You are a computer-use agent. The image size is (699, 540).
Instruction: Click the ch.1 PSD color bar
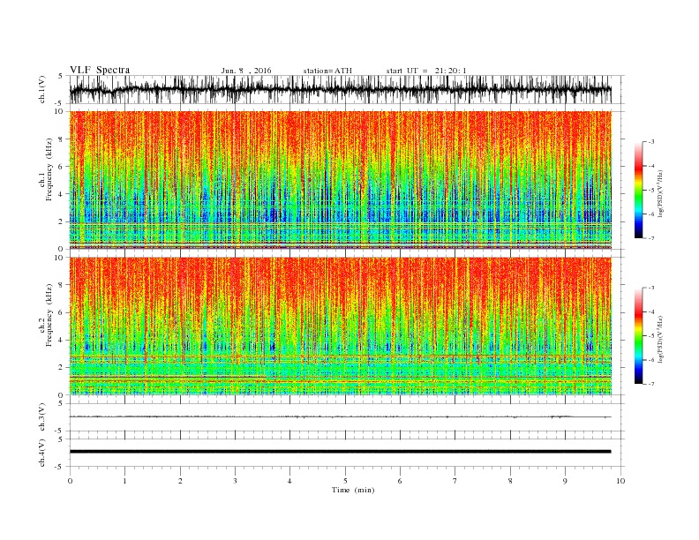tap(639, 190)
